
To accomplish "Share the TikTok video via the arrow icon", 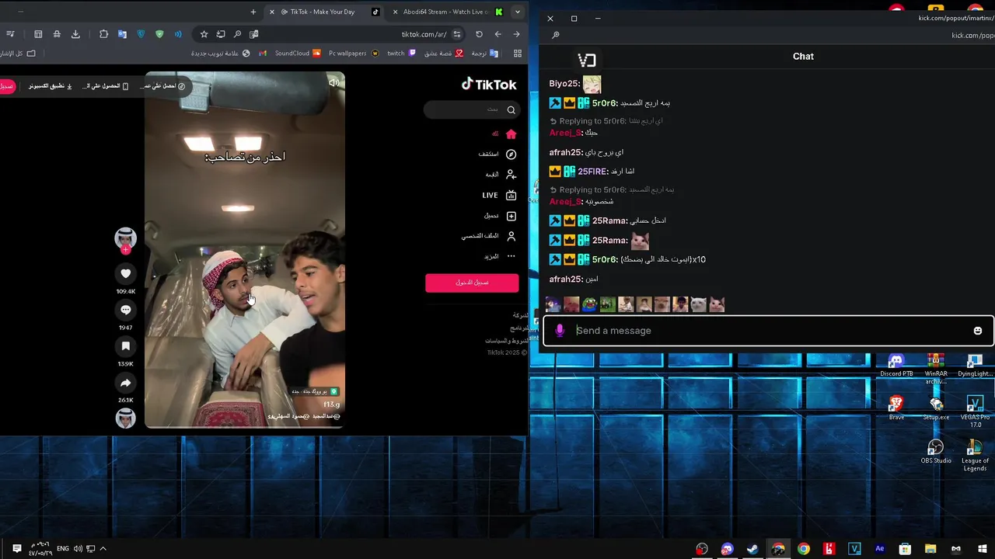I will coord(126,383).
